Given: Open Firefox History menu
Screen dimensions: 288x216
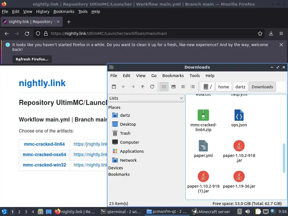Looking at the screenshot, I should click(43, 12).
